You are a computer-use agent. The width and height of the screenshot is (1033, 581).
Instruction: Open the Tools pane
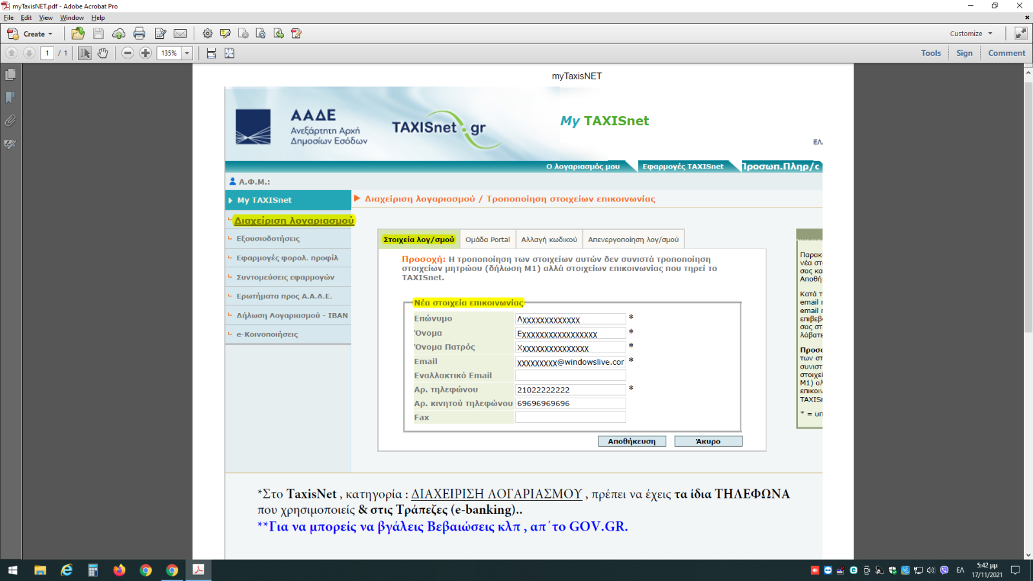(931, 53)
